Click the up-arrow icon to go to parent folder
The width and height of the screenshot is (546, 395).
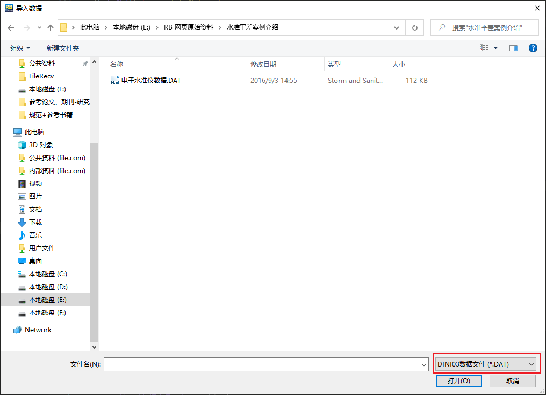[x=51, y=27]
